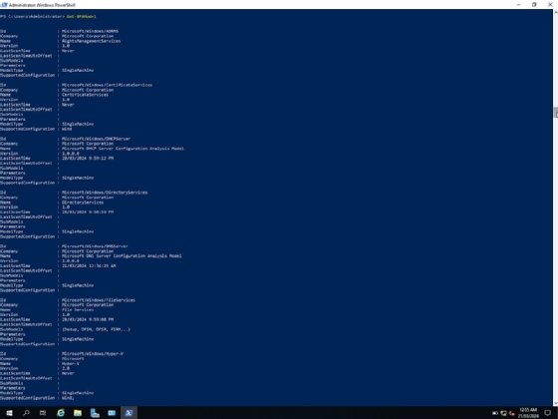Open taskbar Search

(26, 413)
